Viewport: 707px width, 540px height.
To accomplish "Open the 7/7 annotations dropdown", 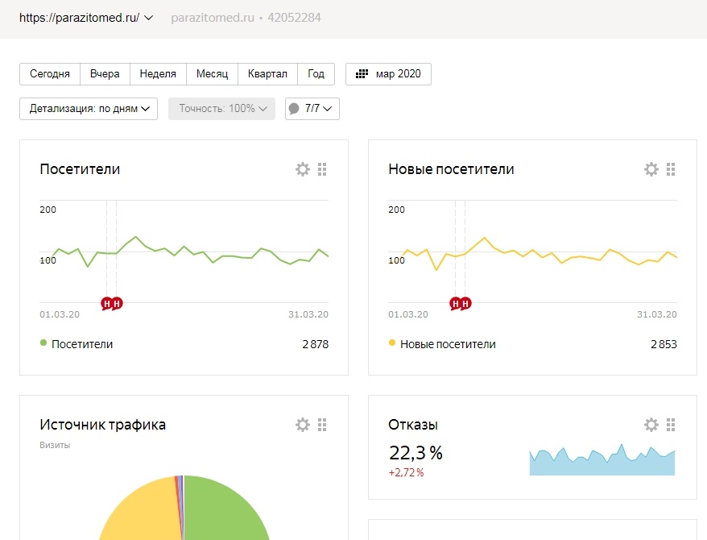I will click(x=312, y=109).
